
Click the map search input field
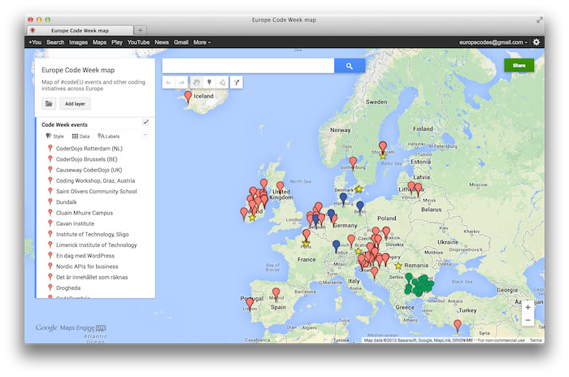248,66
